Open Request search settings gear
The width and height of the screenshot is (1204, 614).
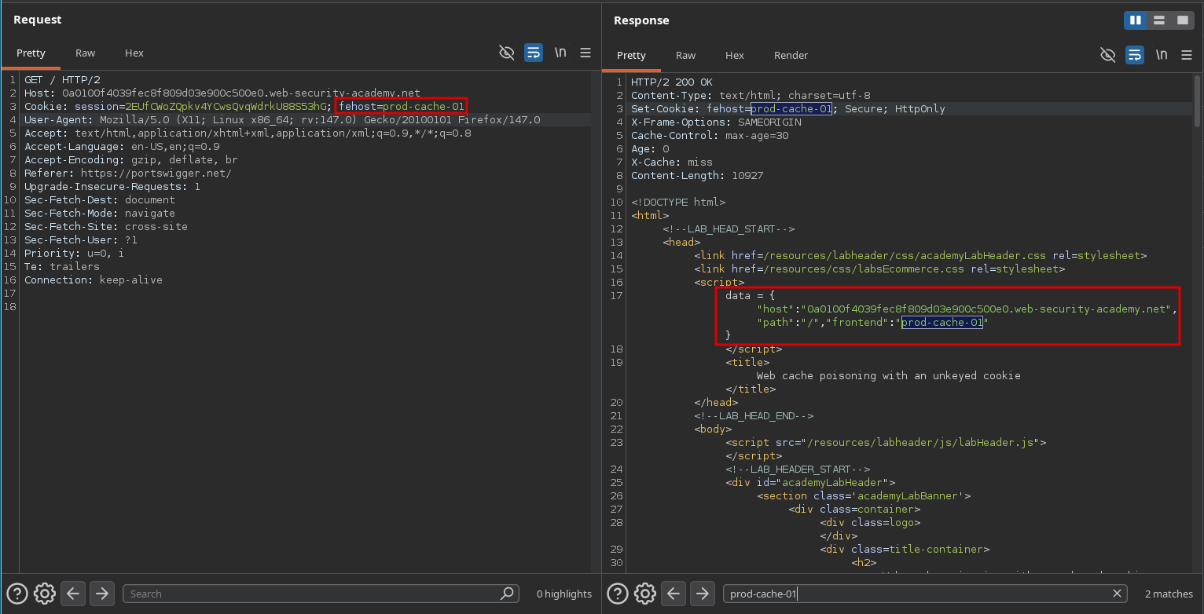[x=45, y=594]
